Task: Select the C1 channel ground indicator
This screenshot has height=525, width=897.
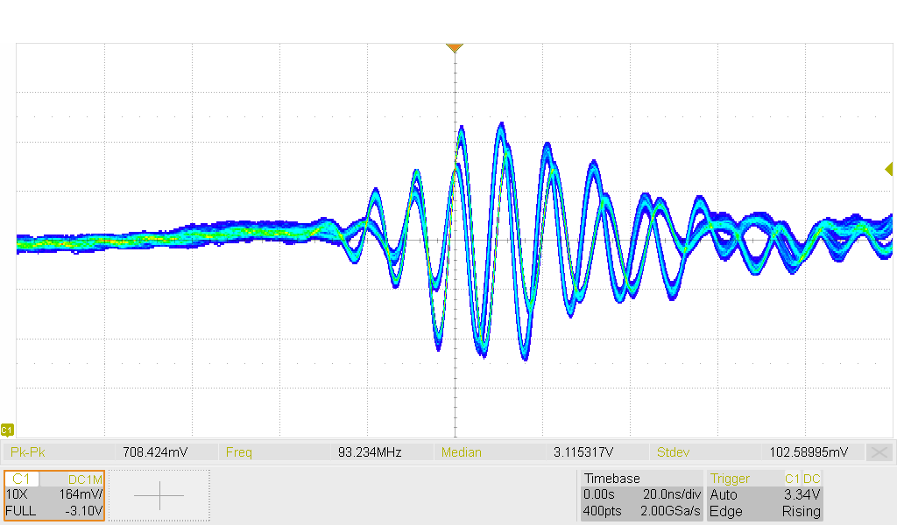Action: (x=7, y=430)
